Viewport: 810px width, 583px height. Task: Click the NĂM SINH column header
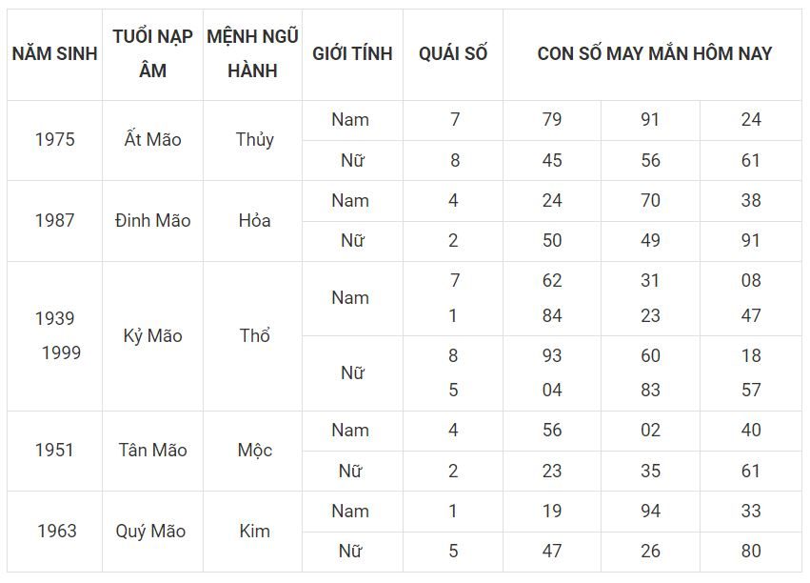55,53
